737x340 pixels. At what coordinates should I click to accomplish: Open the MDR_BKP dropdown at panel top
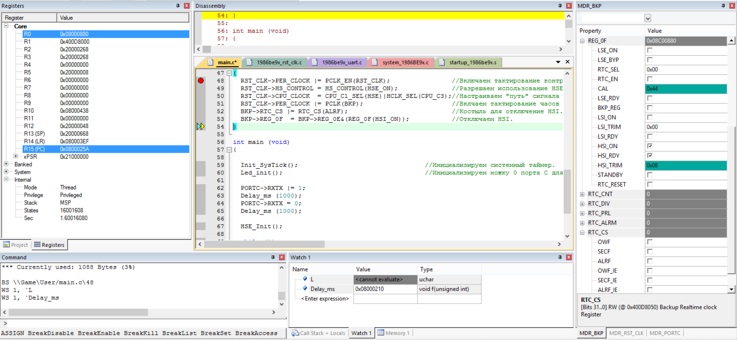tap(648, 18)
